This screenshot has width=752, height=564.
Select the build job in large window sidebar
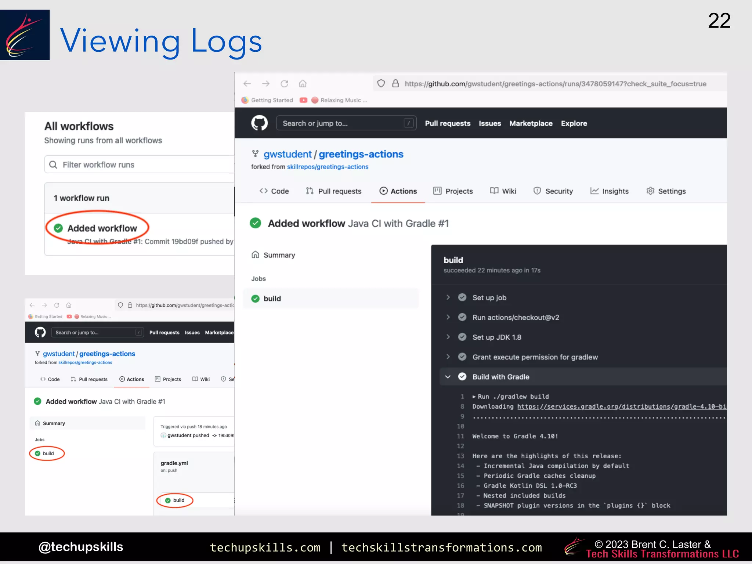[272, 299]
